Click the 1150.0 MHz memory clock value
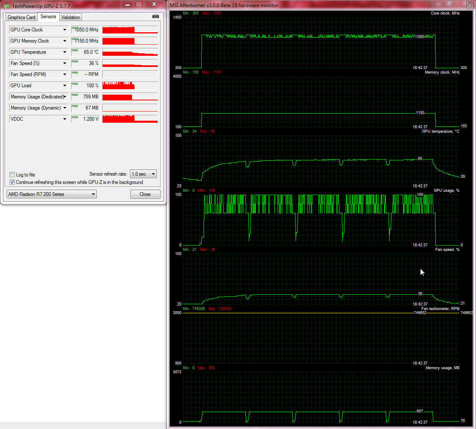This screenshot has width=476, height=429. point(87,41)
